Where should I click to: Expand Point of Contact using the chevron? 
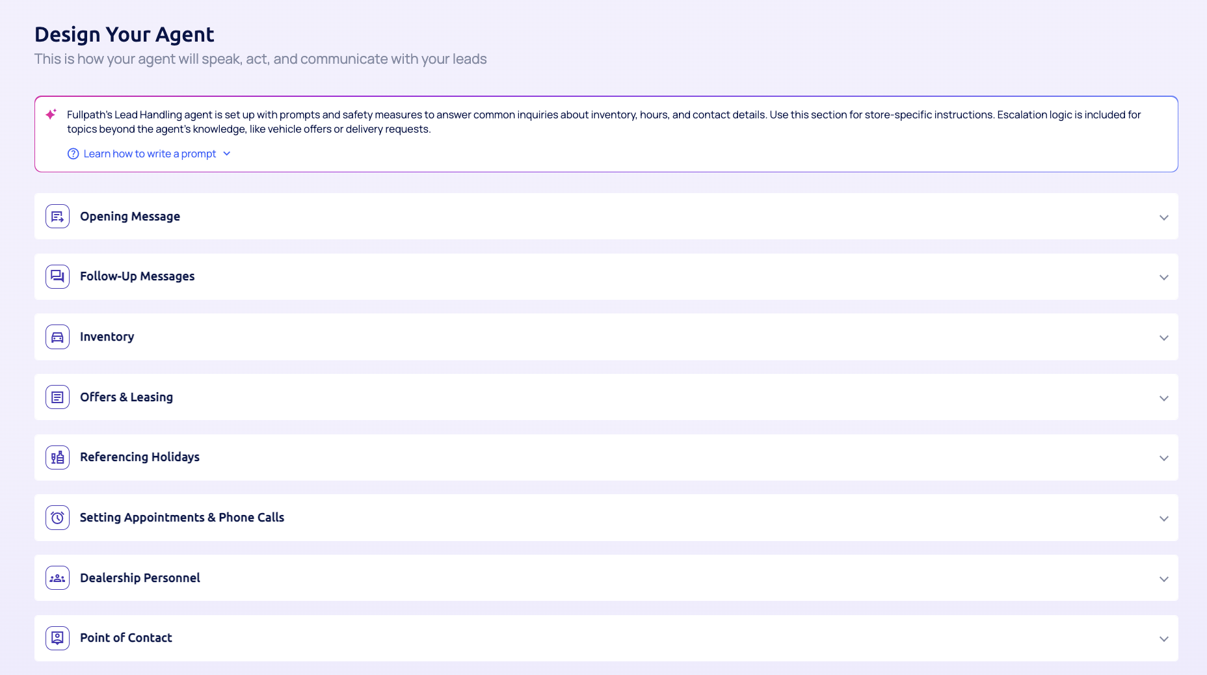click(x=1163, y=639)
